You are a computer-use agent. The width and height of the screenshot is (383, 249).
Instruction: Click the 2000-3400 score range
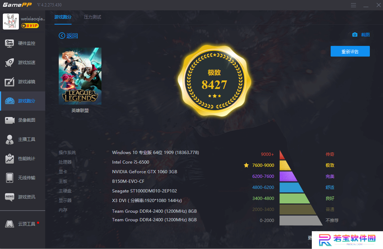pos(263,210)
